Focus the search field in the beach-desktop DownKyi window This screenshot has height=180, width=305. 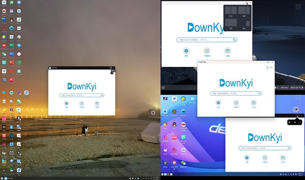pos(82,95)
